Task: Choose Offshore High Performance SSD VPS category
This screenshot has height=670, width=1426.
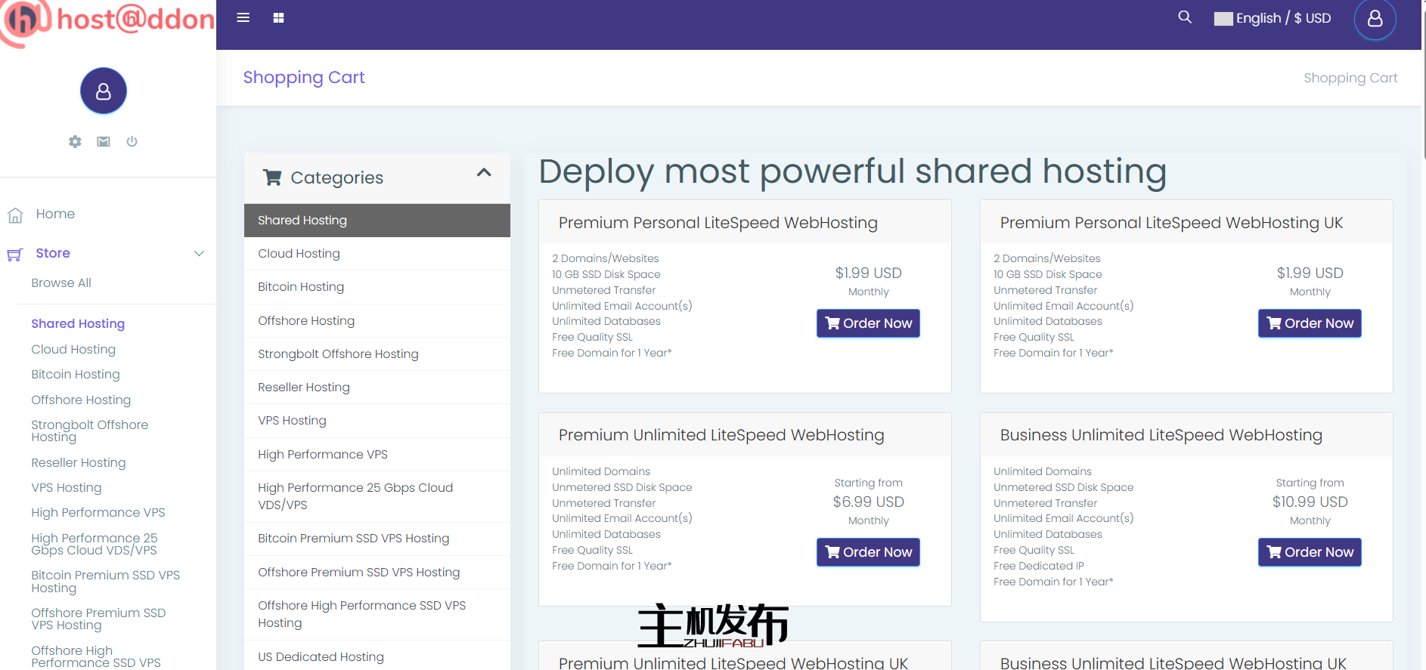Action: (377, 614)
